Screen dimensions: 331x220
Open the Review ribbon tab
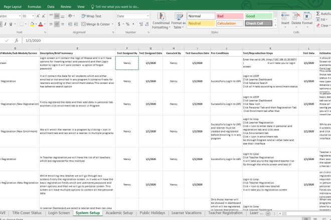[x=66, y=6]
